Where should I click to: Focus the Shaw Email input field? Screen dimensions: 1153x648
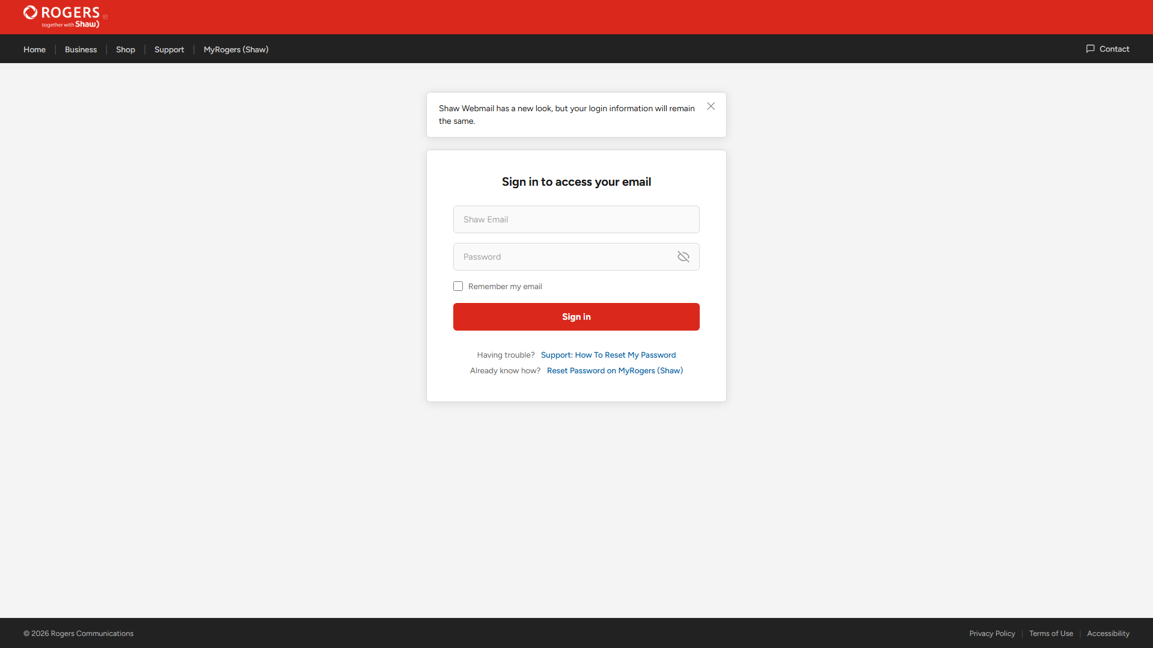pyautogui.click(x=576, y=219)
